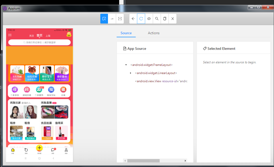274x167 pixels.
Task: Tap the 二手图书 category icon
Action: point(39,90)
